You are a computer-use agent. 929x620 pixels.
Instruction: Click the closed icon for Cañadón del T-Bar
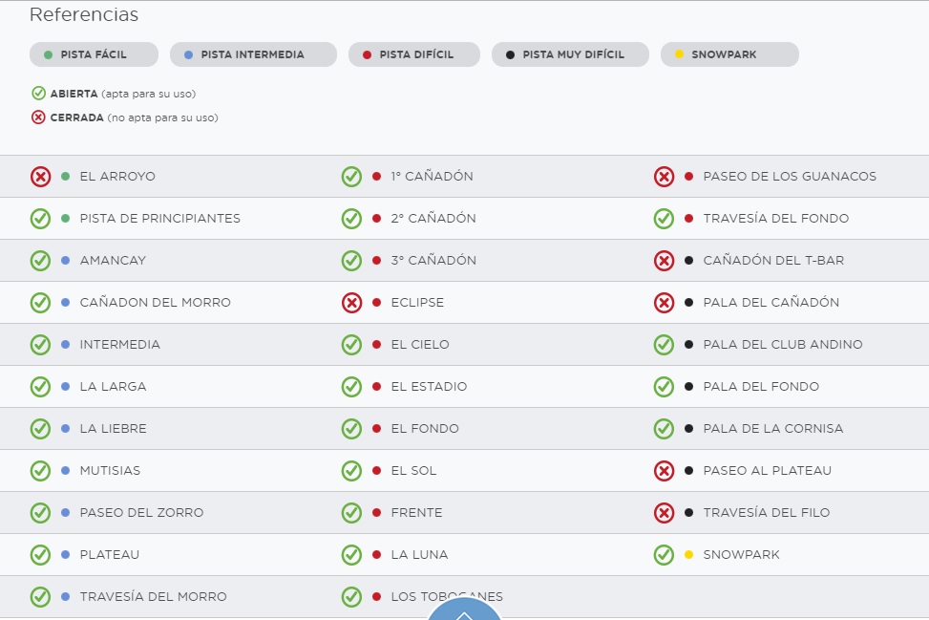pos(664,261)
